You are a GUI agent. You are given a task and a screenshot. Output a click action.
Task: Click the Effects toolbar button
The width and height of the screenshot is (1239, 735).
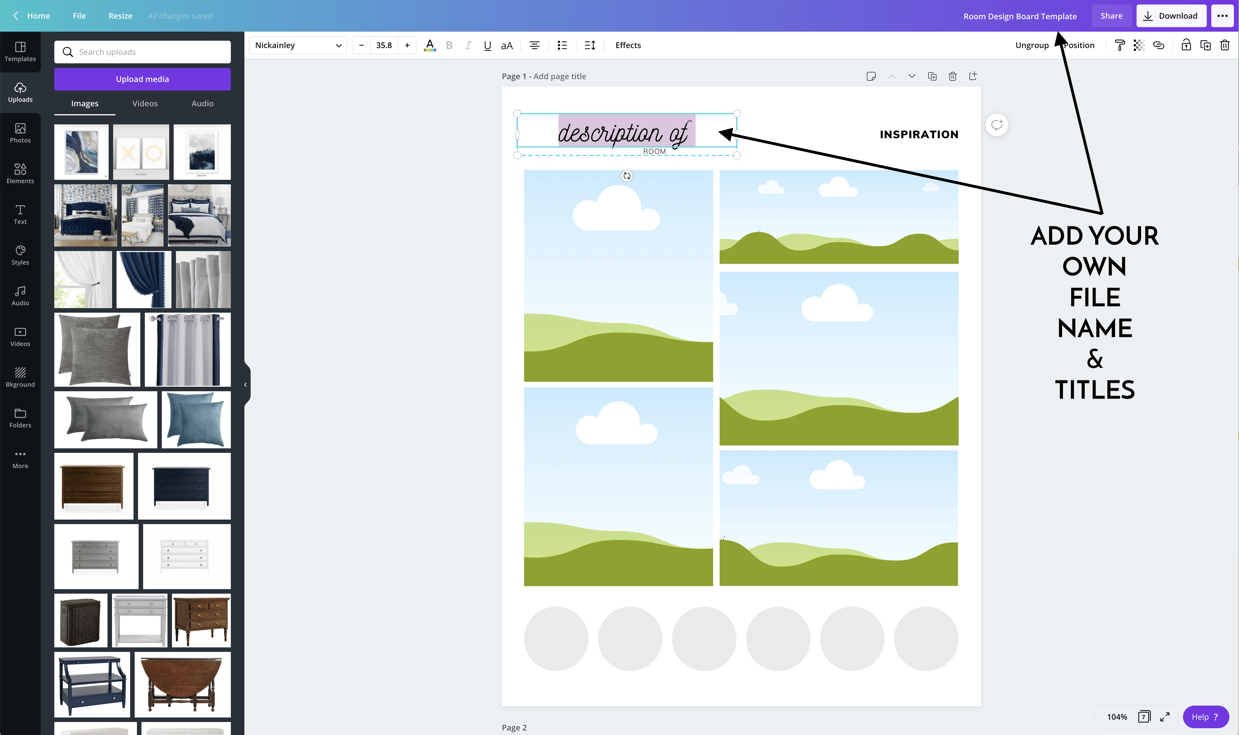point(628,45)
